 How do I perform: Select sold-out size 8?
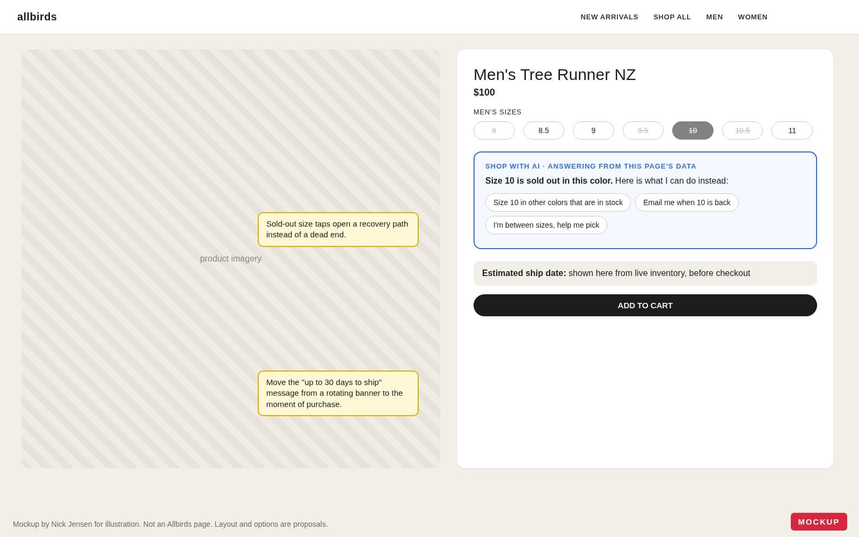click(x=494, y=130)
